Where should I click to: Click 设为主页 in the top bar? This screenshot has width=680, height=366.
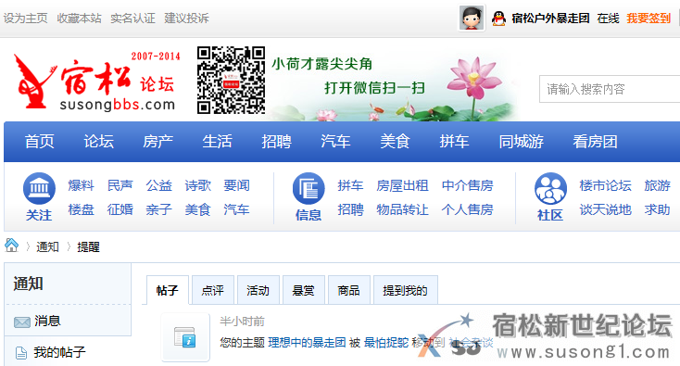[x=26, y=19]
